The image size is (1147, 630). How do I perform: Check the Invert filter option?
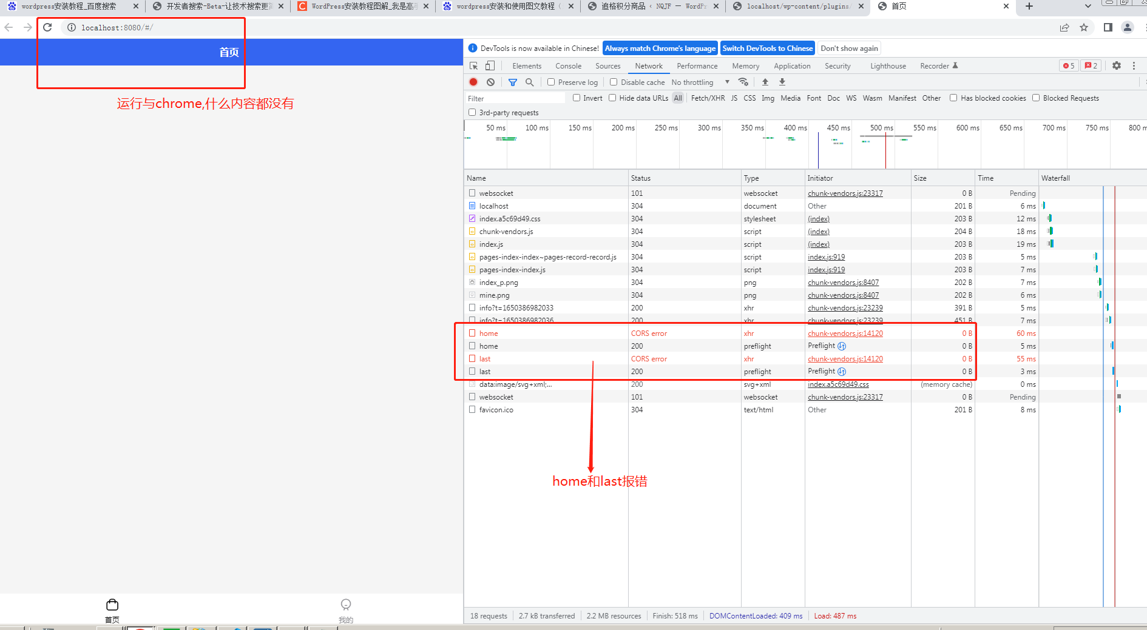577,98
